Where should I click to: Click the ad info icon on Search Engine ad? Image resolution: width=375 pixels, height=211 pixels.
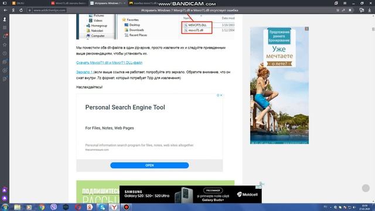[x=218, y=95]
